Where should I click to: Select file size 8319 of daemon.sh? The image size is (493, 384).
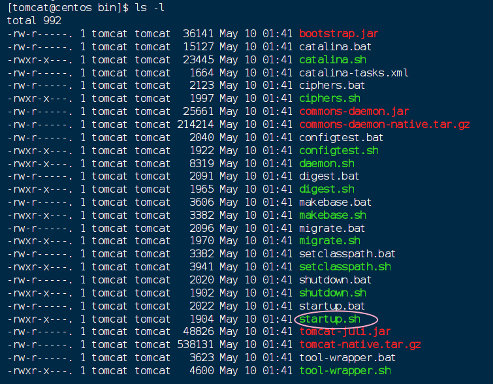click(x=201, y=163)
